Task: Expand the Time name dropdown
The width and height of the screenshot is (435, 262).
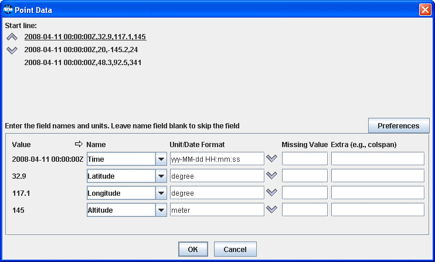Action: tap(161, 159)
